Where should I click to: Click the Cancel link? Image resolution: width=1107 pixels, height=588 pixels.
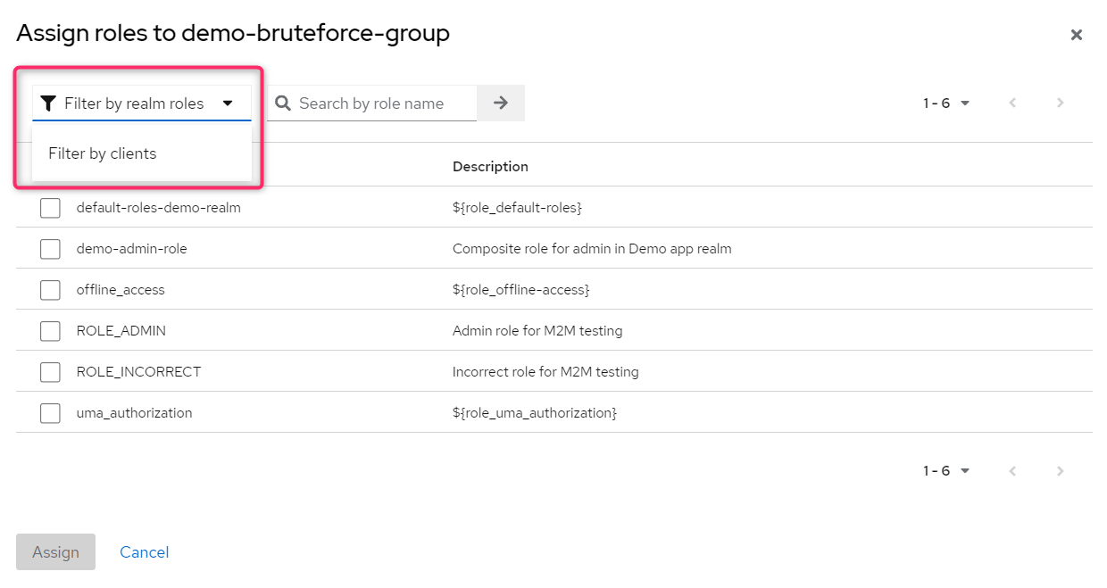(x=145, y=552)
